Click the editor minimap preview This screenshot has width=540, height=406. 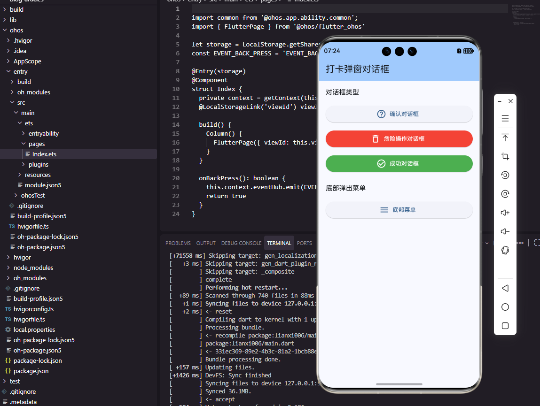(524, 15)
